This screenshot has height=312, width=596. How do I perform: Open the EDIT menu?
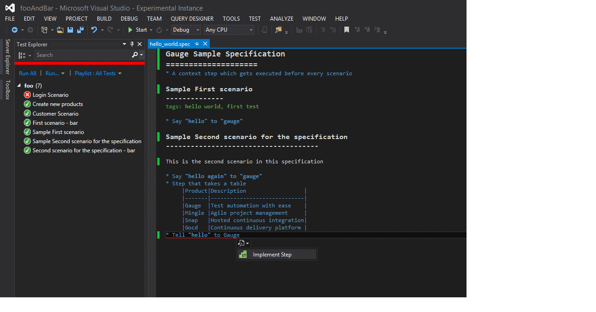coord(29,19)
